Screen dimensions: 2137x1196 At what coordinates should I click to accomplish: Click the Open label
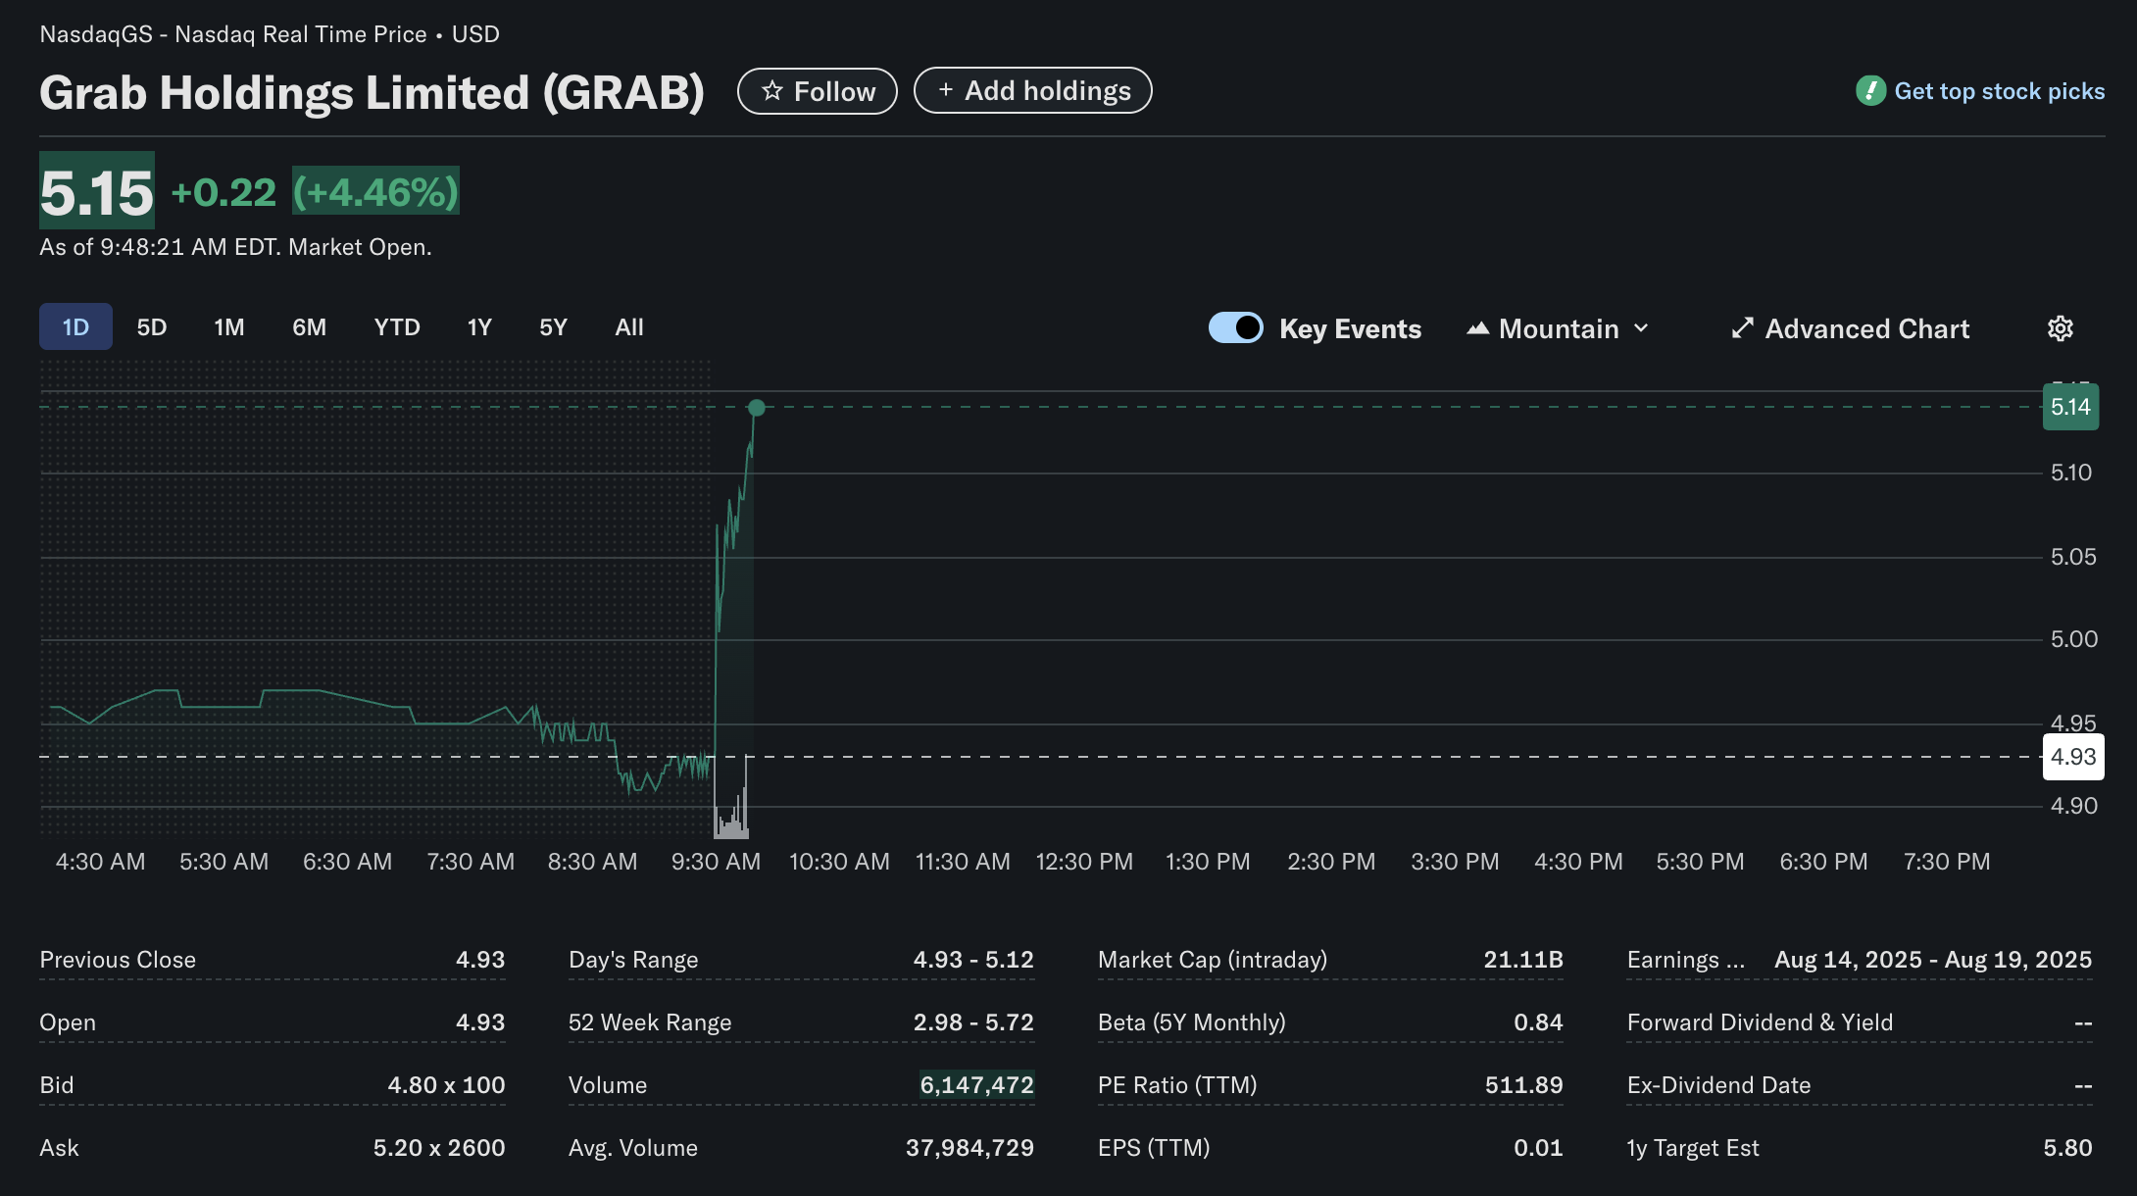68,1022
